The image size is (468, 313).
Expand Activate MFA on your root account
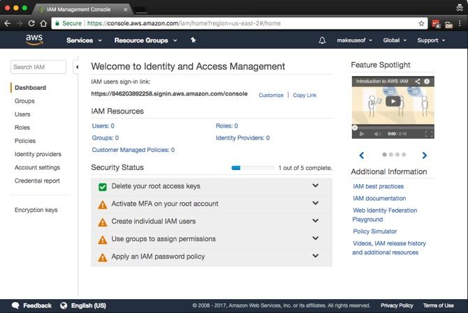316,203
